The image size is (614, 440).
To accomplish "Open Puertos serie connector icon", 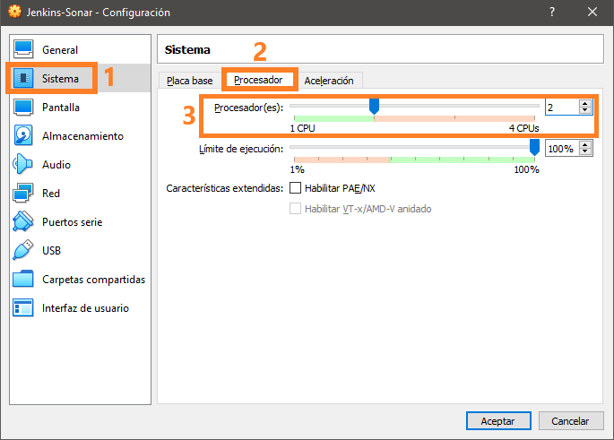I will click(x=24, y=222).
